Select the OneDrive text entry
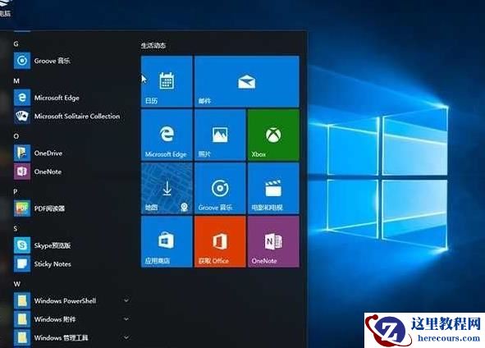485x348 pixels. (48, 153)
